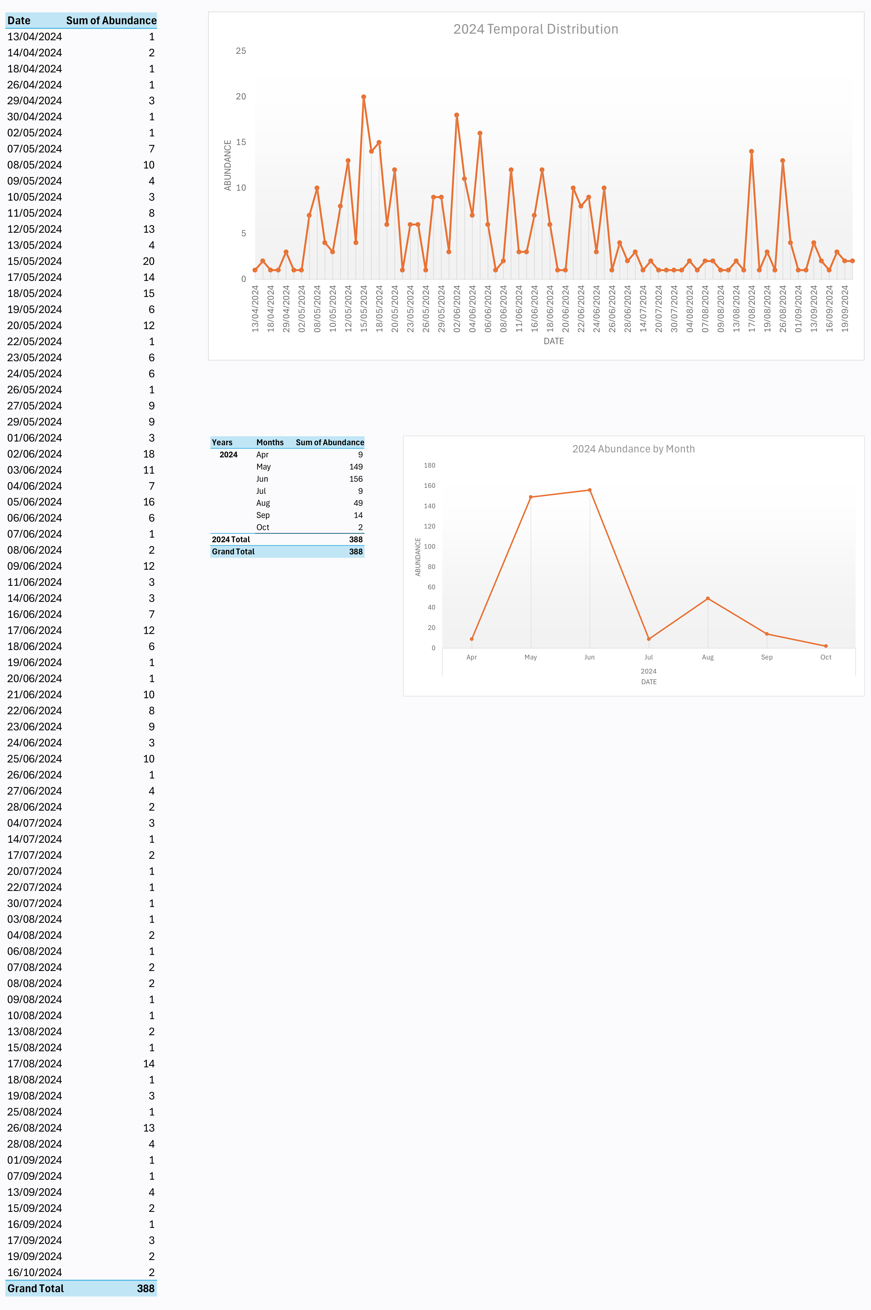Click the 02/06/2024 data point at 18

[x=457, y=115]
